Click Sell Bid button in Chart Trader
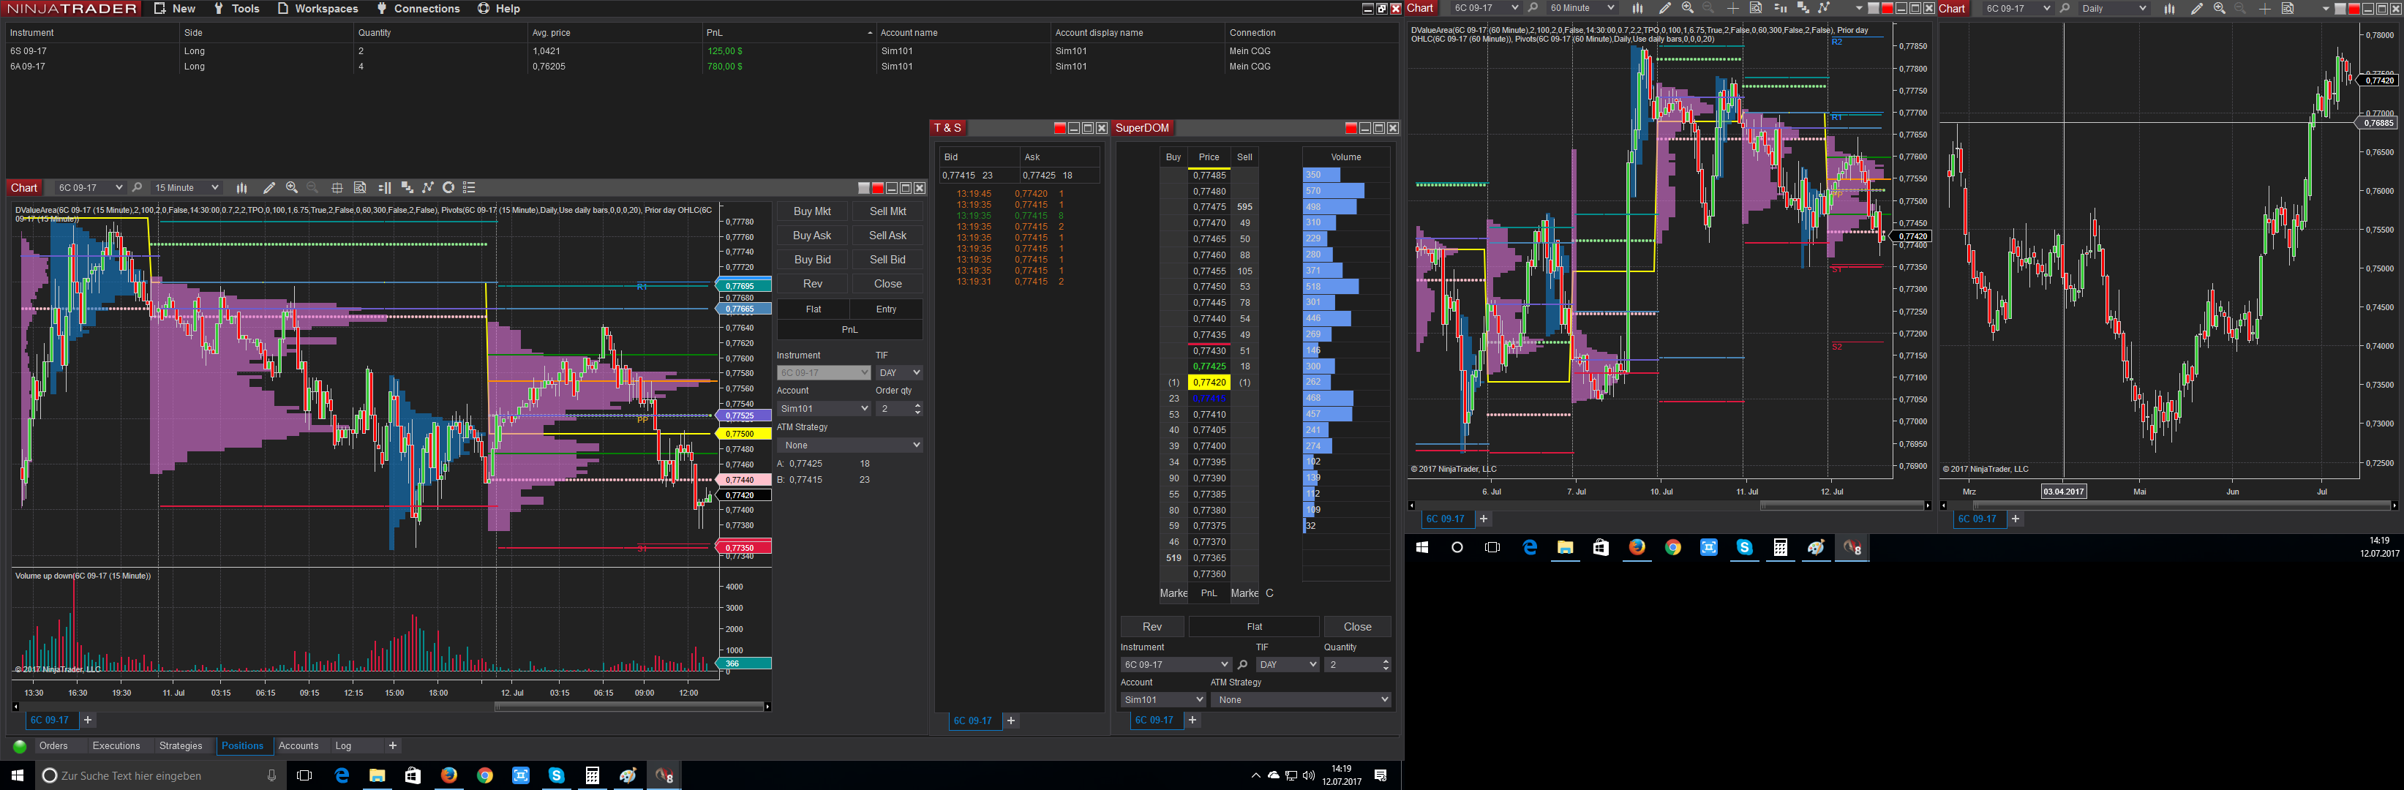2404x790 pixels. pyautogui.click(x=887, y=260)
